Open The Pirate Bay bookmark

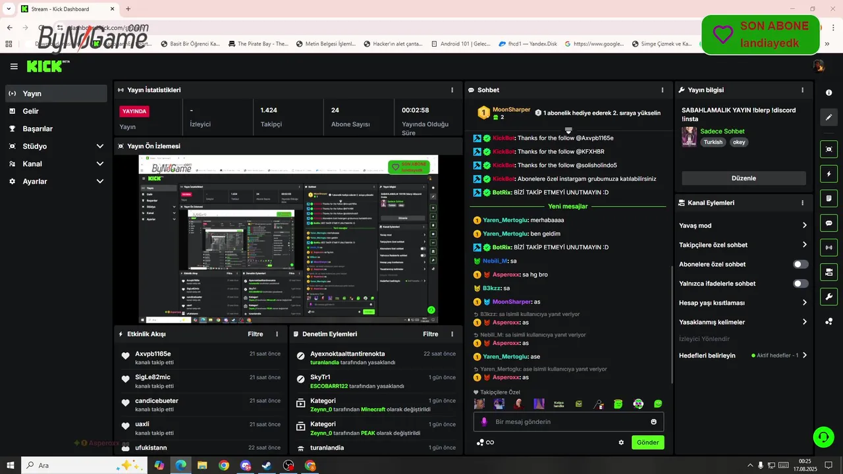coord(258,44)
